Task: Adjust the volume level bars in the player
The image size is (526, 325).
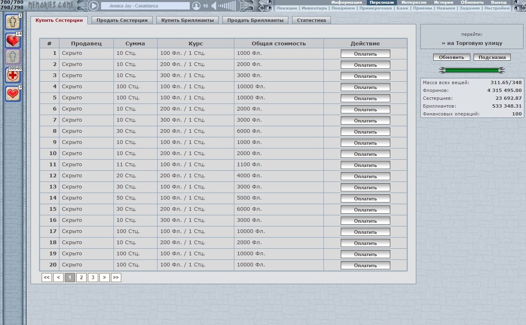Action: 227,6
